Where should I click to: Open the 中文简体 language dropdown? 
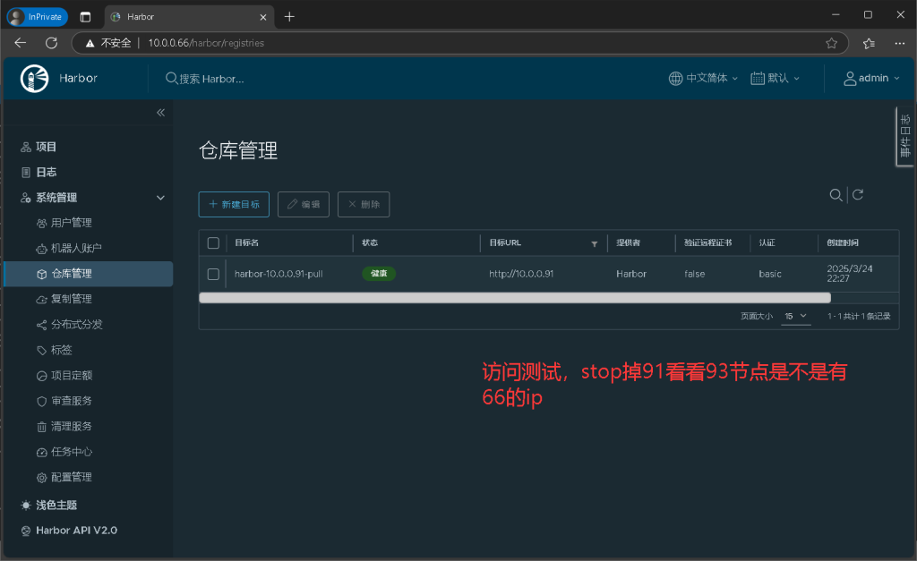(704, 78)
